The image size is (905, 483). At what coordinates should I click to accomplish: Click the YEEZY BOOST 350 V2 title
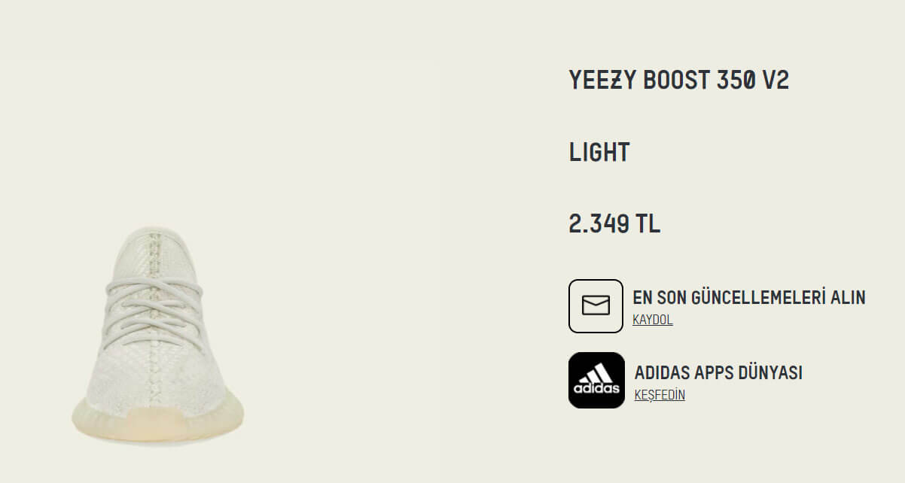click(x=678, y=80)
